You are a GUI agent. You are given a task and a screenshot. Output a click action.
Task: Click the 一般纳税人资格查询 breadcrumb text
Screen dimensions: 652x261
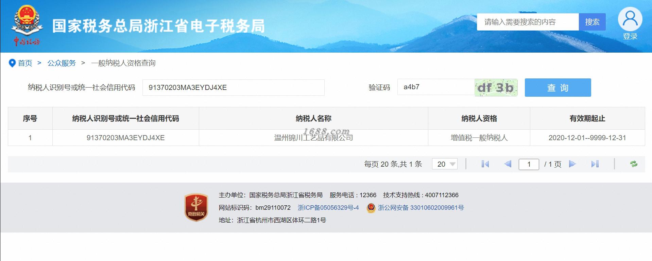tap(123, 63)
